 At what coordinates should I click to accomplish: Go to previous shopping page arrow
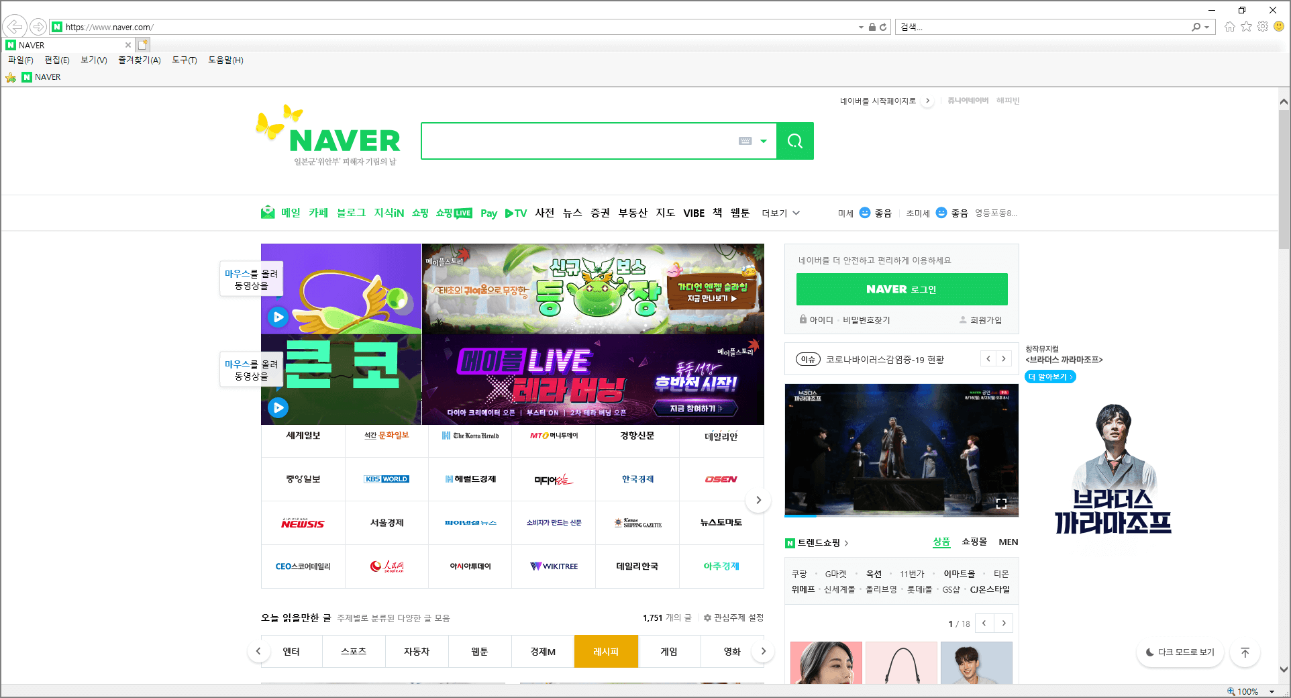coord(984,624)
